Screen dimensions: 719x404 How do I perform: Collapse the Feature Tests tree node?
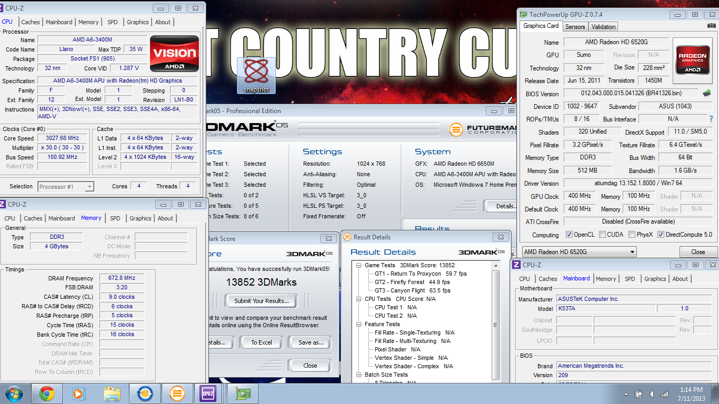click(x=359, y=324)
